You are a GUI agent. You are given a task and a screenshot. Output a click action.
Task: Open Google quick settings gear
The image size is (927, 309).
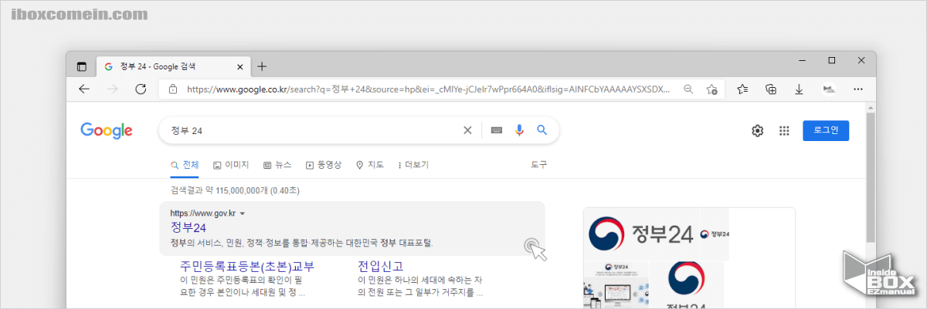[x=757, y=131]
